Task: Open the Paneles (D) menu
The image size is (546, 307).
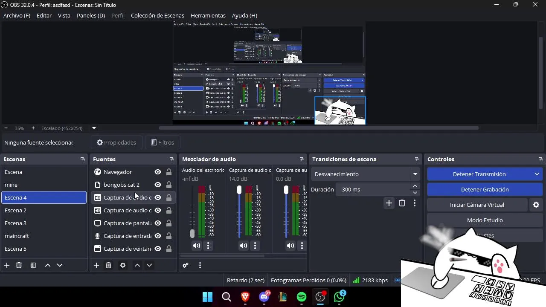Action: (x=91, y=15)
